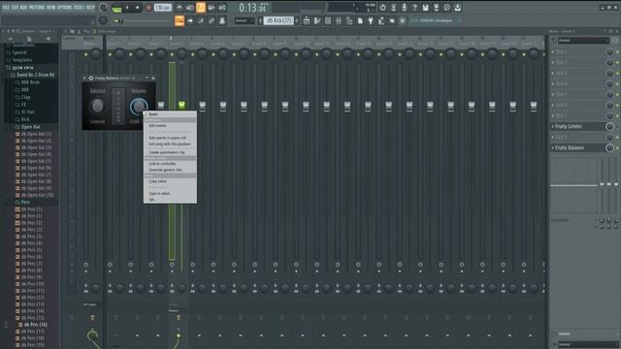The height and width of the screenshot is (349, 621).
Task: Open the Piano roll view icon
Action: pyautogui.click(x=317, y=20)
